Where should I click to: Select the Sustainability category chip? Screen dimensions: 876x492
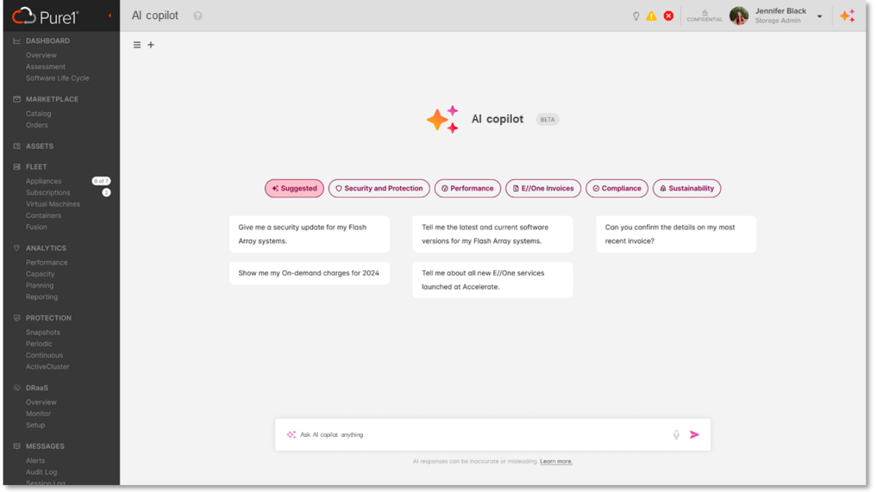[686, 189]
